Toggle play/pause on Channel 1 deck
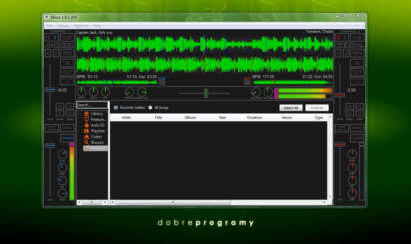 point(52,38)
